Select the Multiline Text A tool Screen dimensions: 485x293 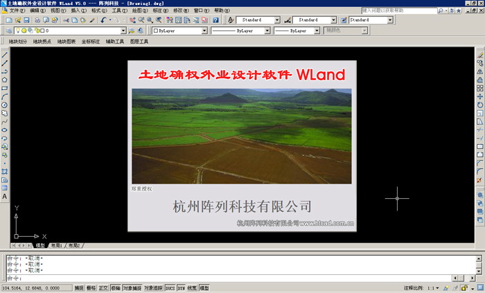pyautogui.click(x=5, y=196)
